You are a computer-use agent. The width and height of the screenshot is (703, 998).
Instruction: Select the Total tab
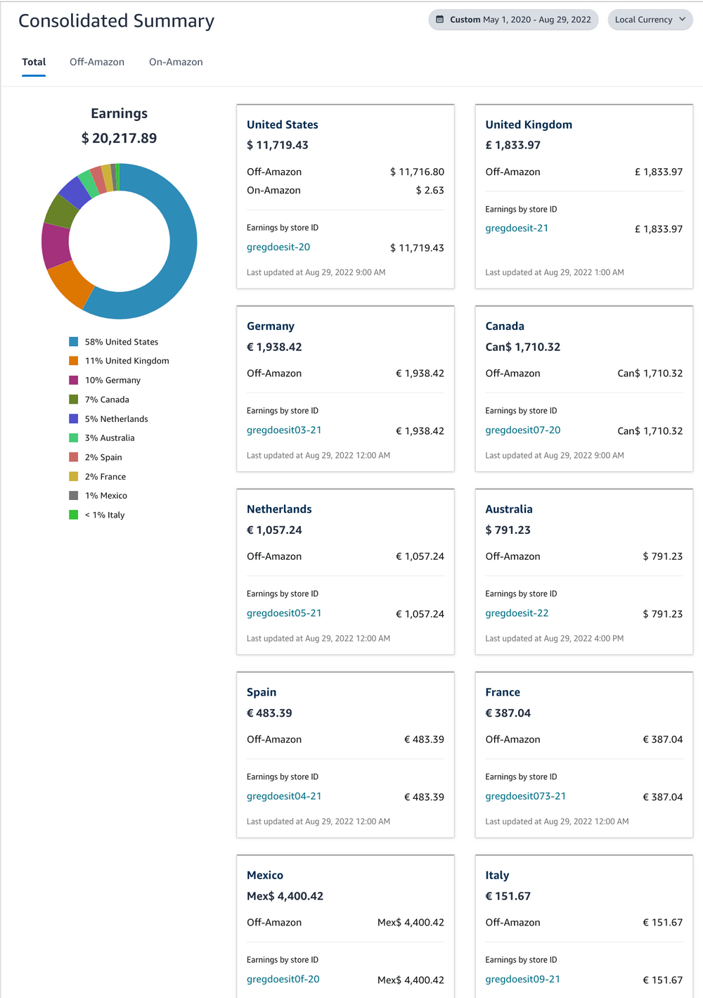[x=33, y=62]
